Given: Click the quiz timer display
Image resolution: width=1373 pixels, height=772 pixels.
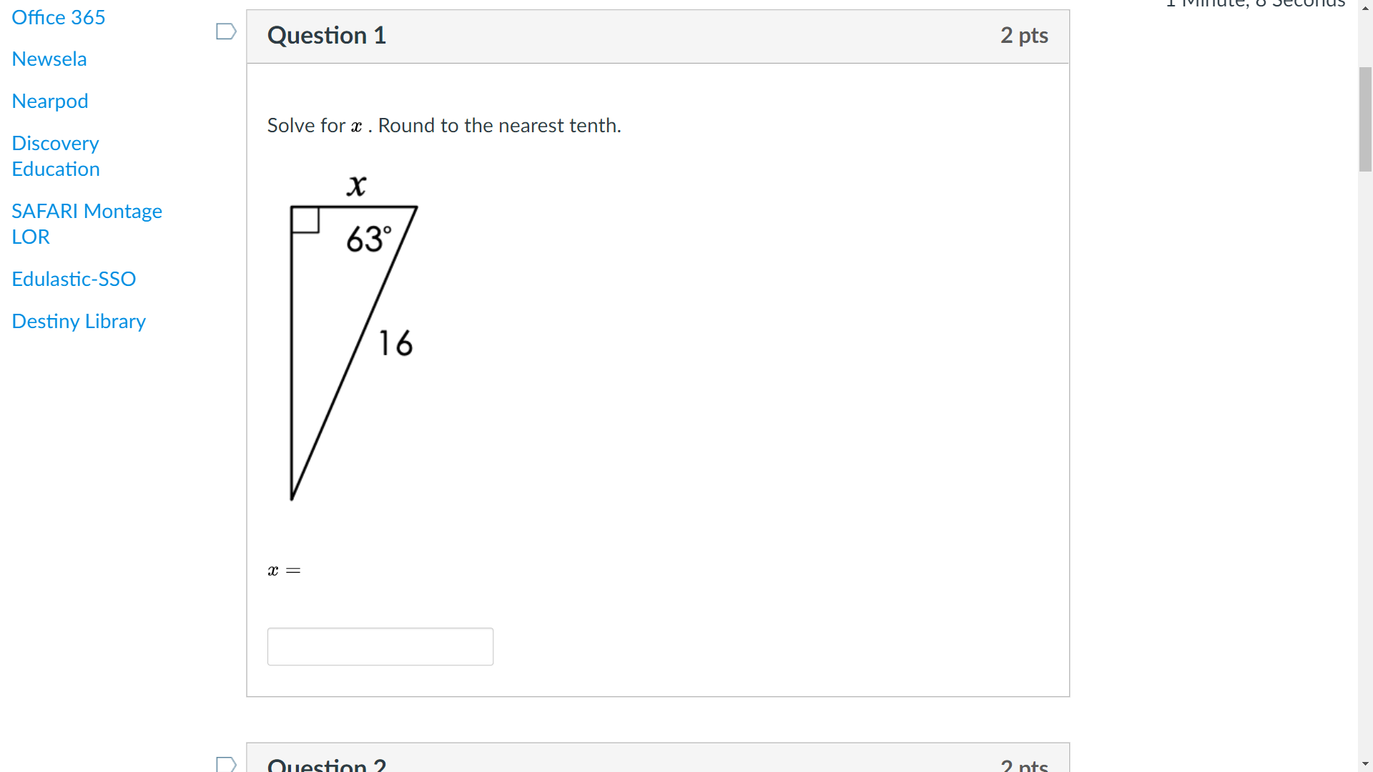Looking at the screenshot, I should click(1255, 4).
